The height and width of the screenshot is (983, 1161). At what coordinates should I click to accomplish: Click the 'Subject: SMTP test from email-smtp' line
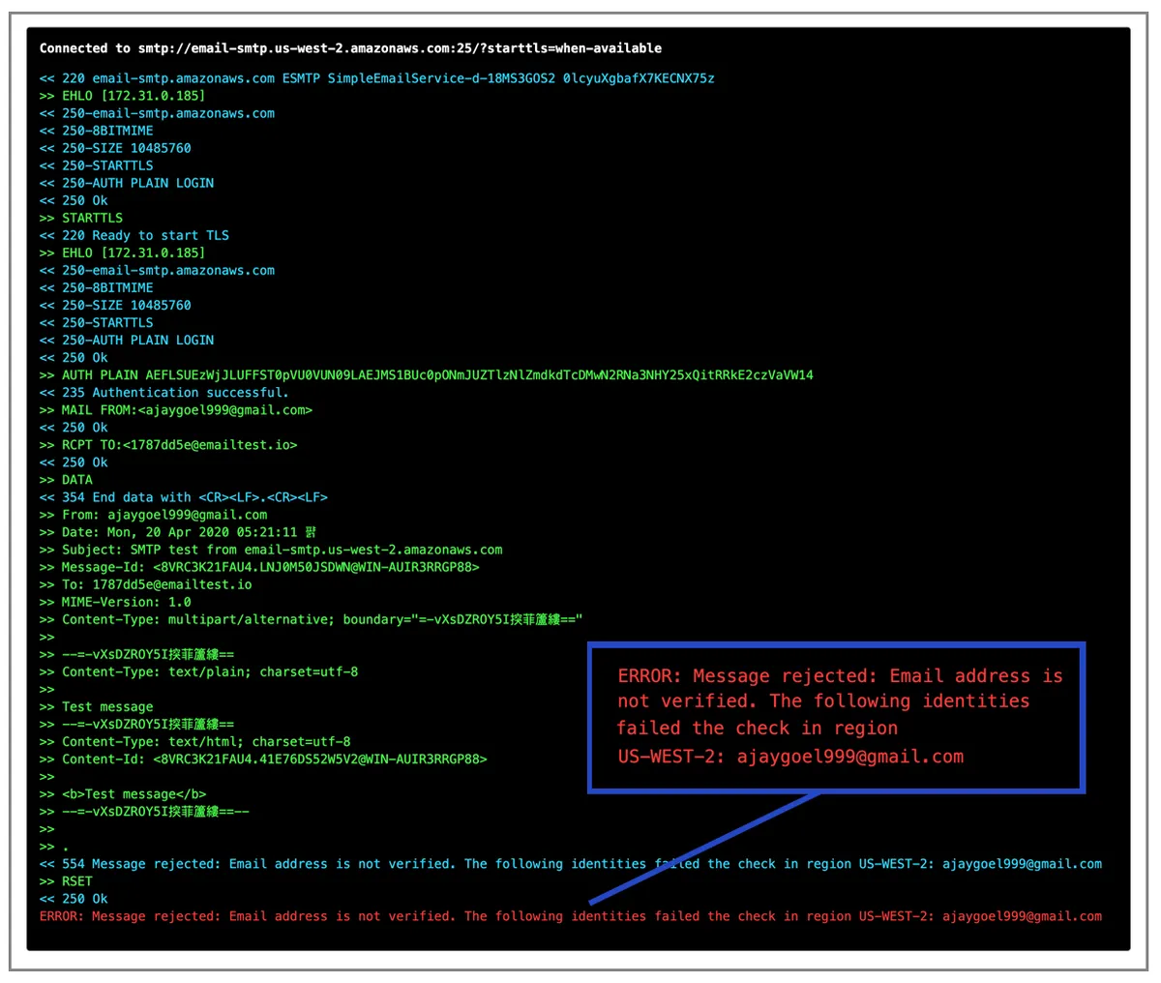click(271, 549)
